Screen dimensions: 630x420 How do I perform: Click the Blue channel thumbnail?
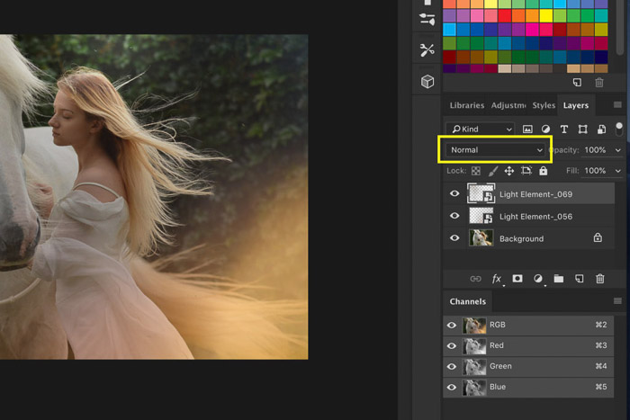coord(474,388)
